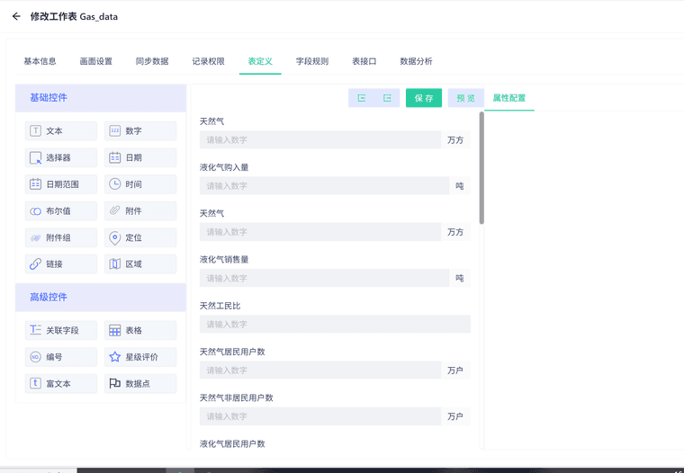Click the 预览 preview button
The height and width of the screenshot is (473, 684).
coord(466,98)
